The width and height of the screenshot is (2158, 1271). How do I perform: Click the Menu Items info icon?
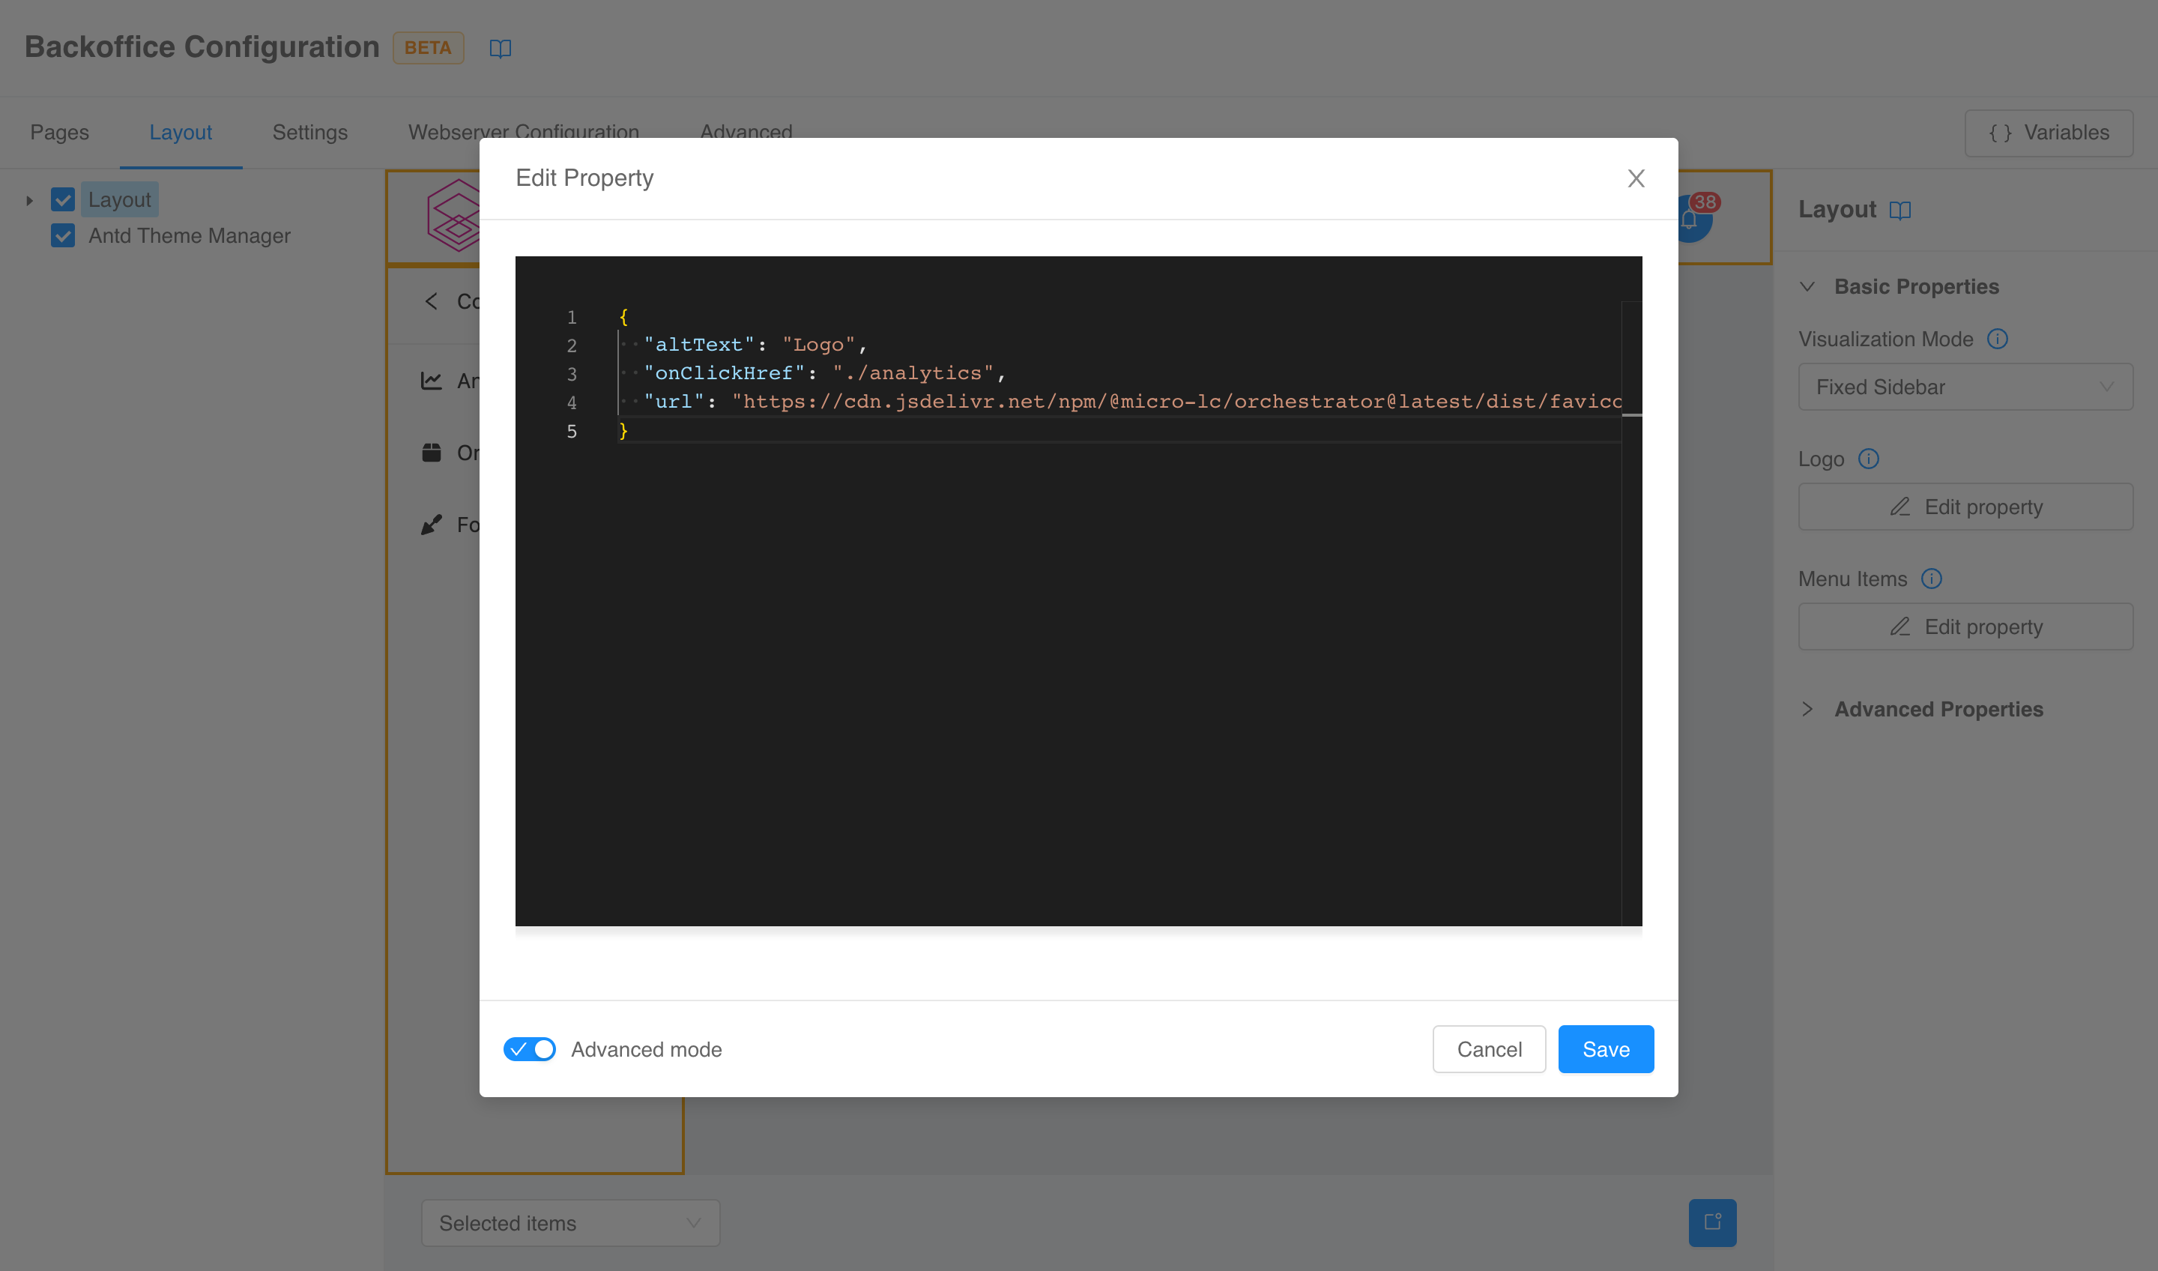(x=1932, y=579)
